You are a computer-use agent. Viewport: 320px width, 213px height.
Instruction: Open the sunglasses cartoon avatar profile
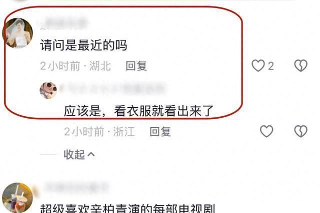(x=48, y=90)
